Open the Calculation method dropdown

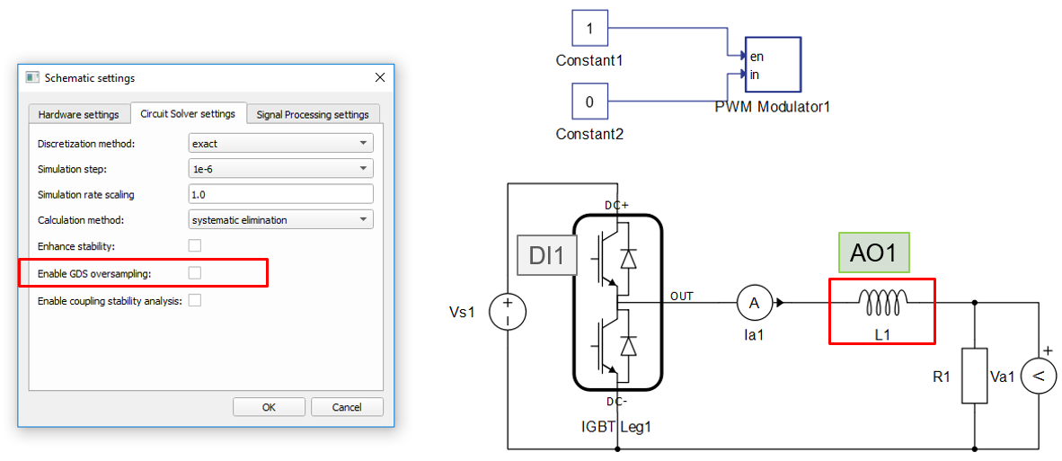[x=280, y=219]
